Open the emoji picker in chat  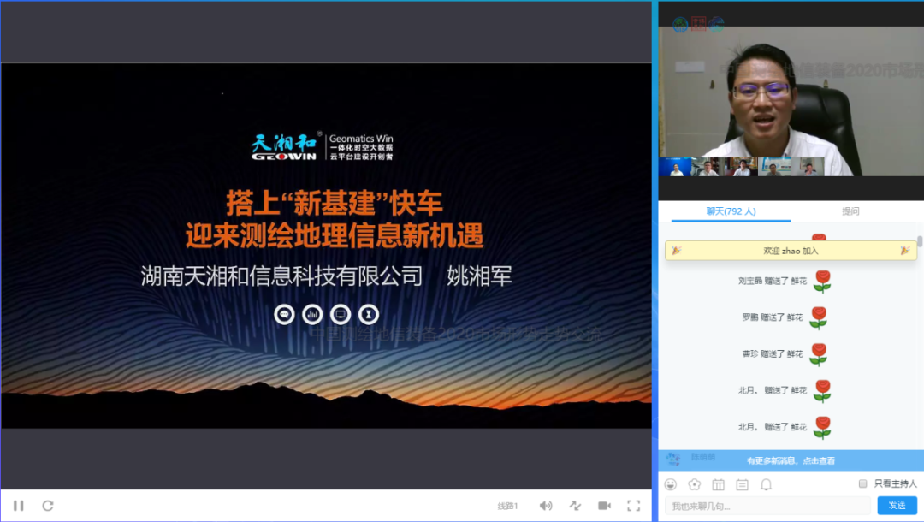671,484
